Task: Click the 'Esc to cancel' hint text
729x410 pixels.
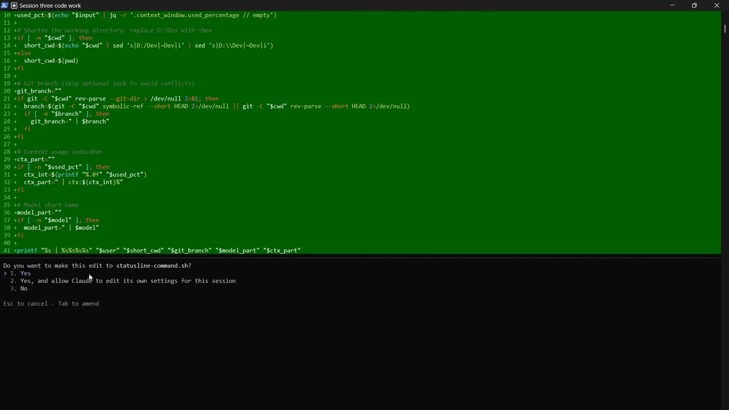Action: [x=26, y=304]
